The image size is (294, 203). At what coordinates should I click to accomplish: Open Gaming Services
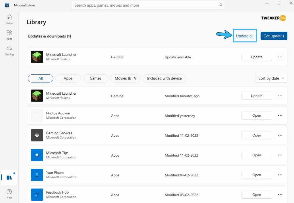[257, 136]
